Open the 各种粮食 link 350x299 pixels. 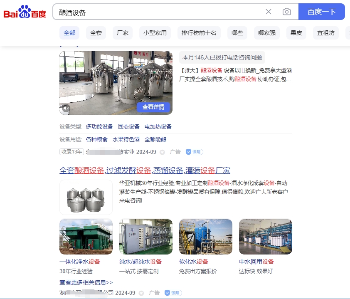[x=97, y=140]
